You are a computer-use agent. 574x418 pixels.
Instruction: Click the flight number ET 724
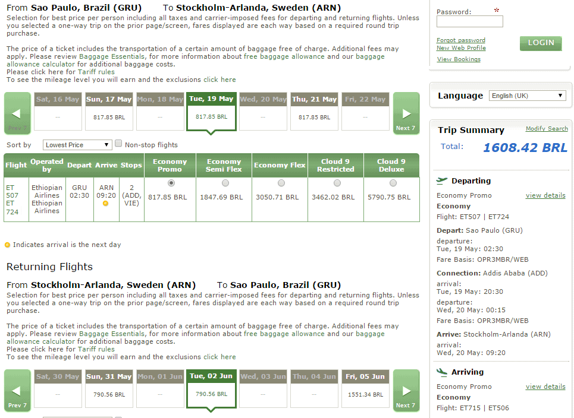click(12, 207)
